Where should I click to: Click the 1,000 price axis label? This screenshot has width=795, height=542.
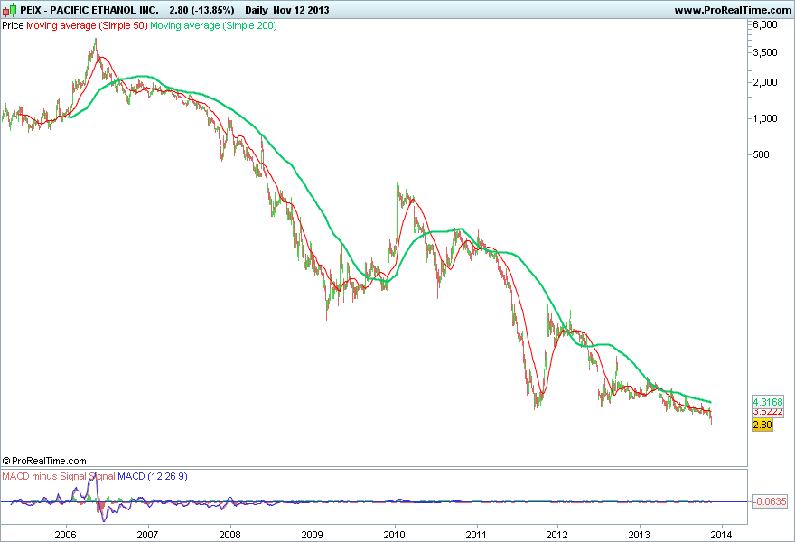765,118
